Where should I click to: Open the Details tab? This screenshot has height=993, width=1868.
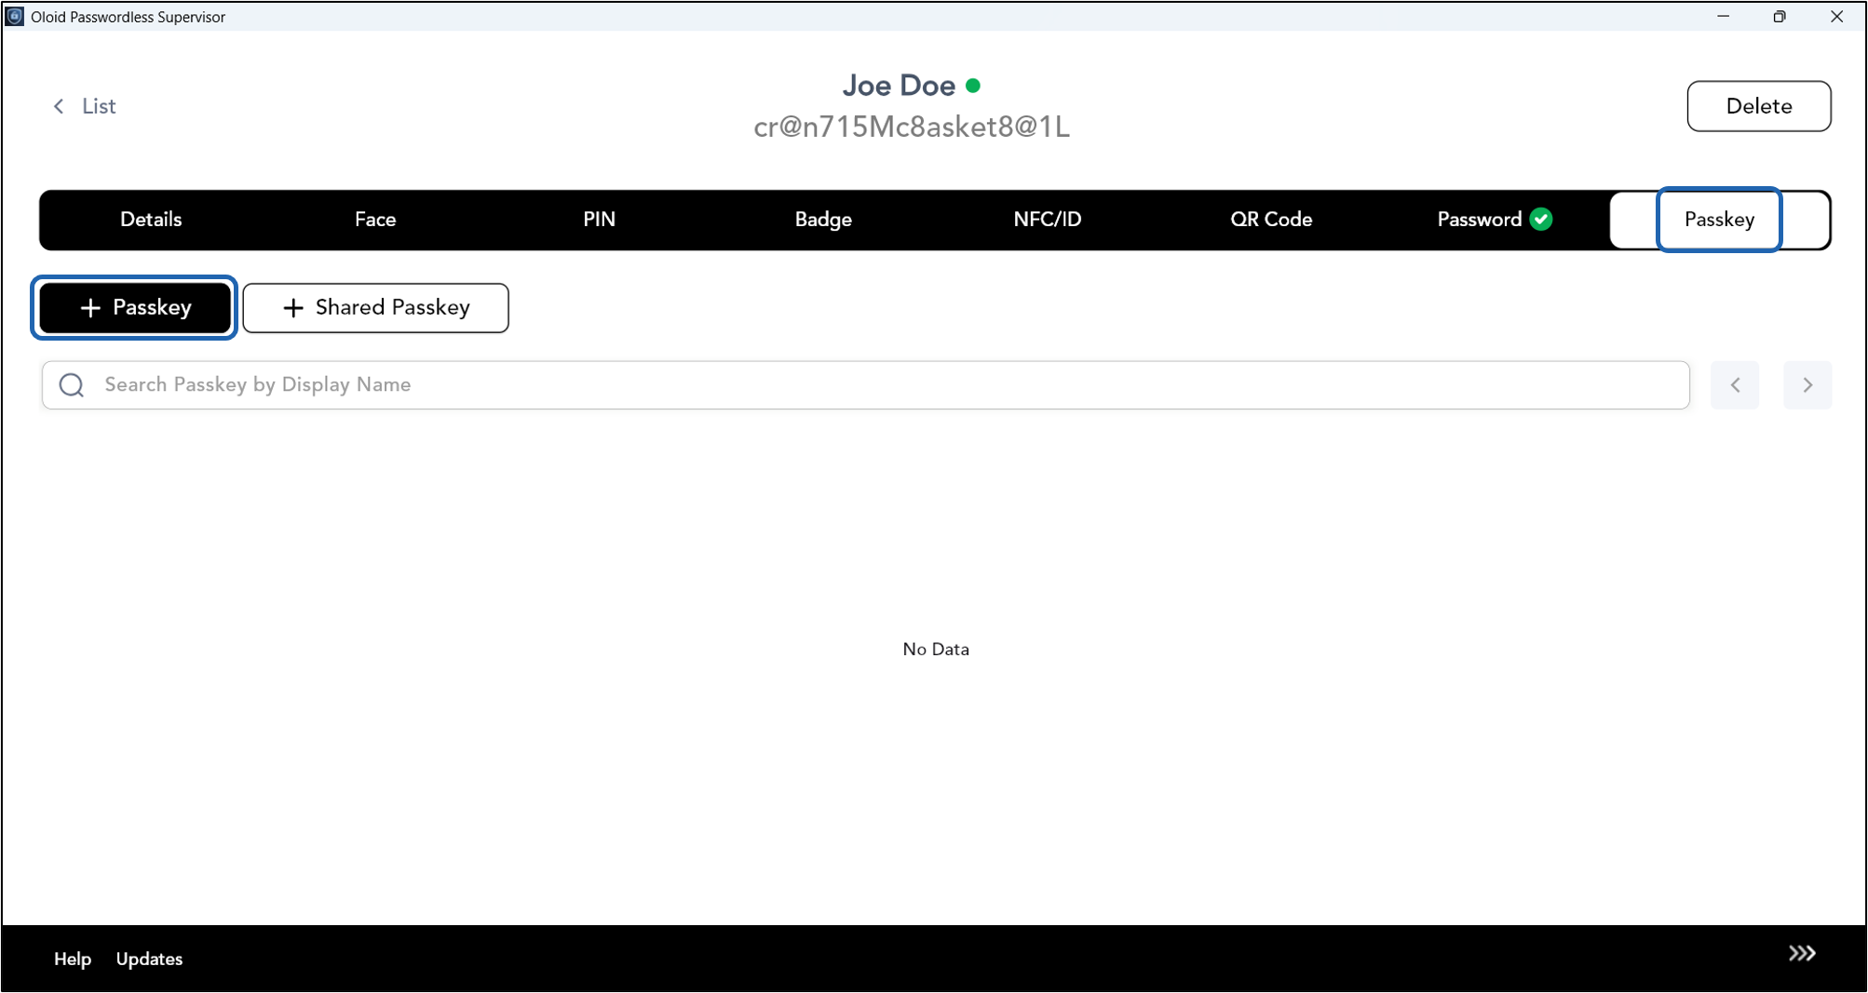tap(151, 220)
